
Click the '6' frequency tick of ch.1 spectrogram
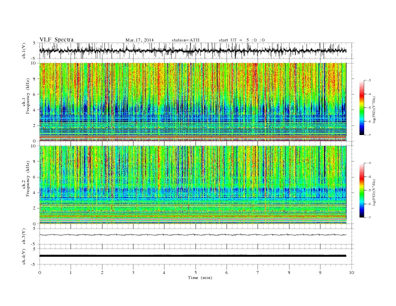coord(35,94)
